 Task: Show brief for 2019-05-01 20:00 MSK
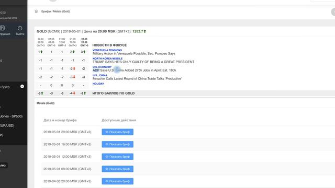(117, 132)
